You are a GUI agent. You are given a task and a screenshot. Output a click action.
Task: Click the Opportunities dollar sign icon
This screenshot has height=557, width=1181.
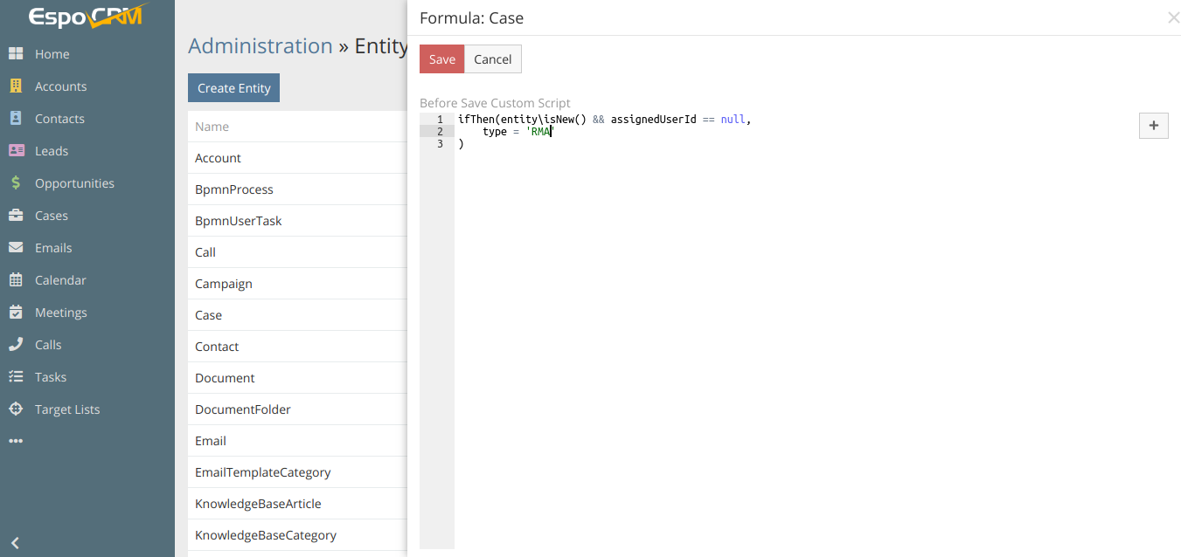coord(16,183)
